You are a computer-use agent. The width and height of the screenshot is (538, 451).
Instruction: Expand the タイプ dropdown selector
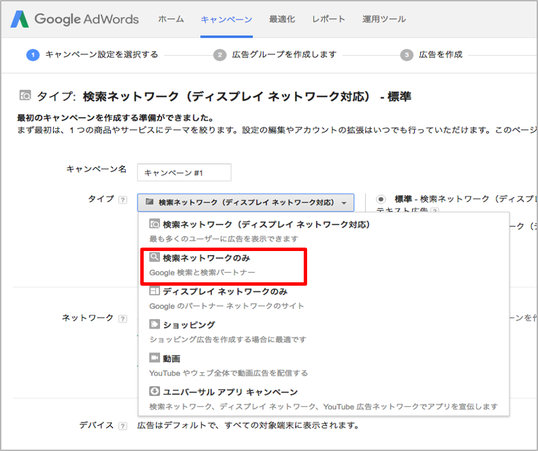tap(246, 203)
